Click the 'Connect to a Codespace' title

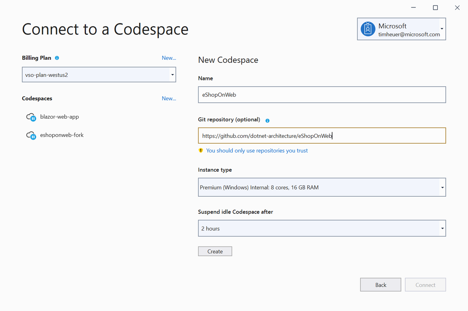(105, 29)
